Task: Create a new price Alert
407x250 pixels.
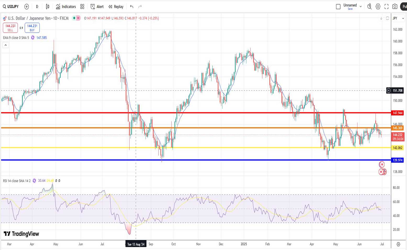Action: click(97, 7)
